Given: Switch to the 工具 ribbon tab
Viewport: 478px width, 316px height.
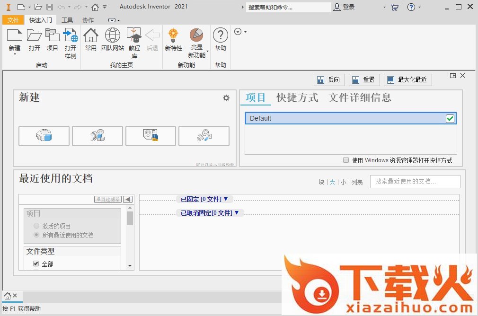Looking at the screenshot, I should click(67, 20).
